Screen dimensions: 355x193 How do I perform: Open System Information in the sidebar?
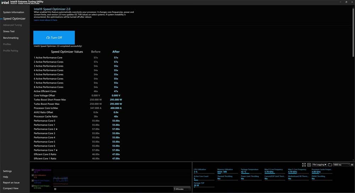13,12
